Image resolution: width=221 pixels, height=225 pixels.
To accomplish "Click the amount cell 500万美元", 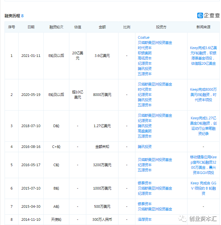I will tap(102, 206).
